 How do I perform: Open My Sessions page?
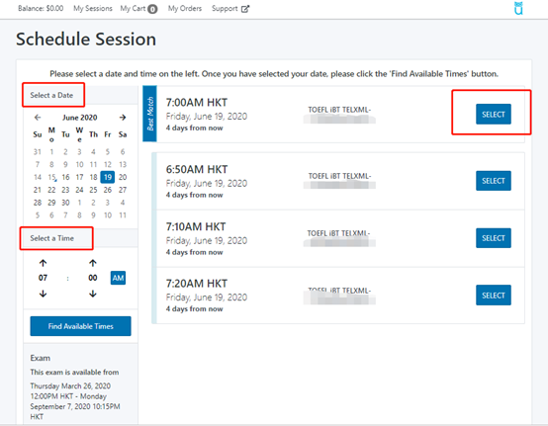point(93,8)
